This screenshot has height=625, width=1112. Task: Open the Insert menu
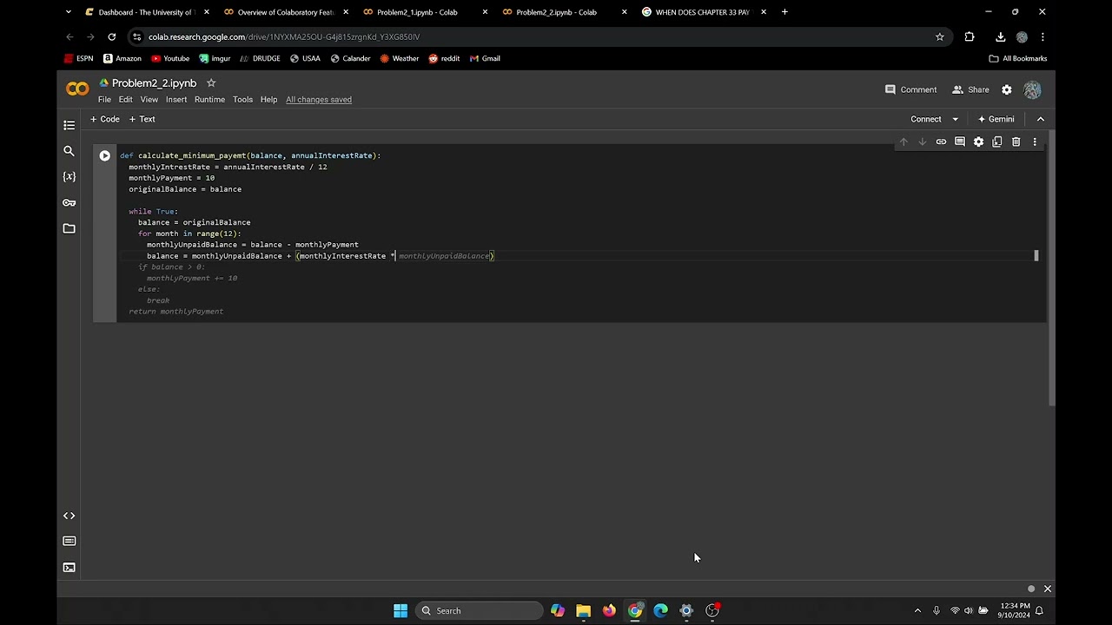tap(176, 100)
